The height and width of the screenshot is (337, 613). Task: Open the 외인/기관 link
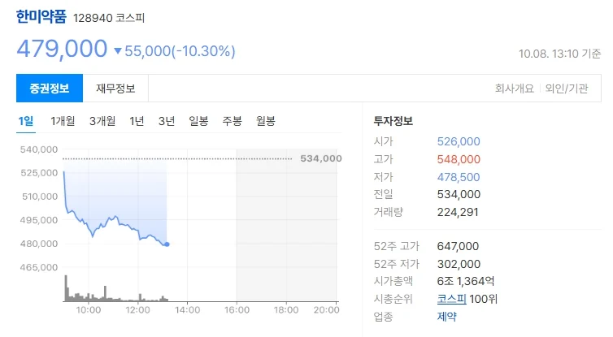(567, 89)
